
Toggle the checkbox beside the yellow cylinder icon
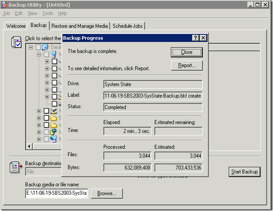46,132
